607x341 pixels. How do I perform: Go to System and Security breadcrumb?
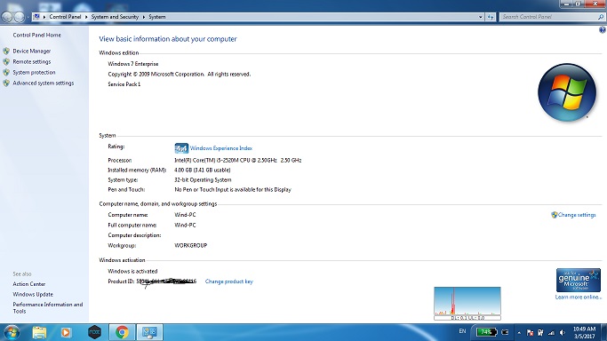(115, 17)
